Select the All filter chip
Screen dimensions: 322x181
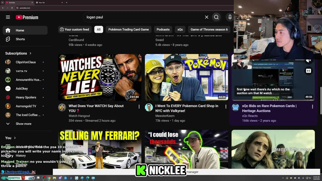tap(99, 29)
